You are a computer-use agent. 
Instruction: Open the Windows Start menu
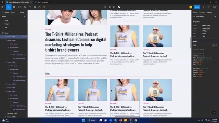pos(83,120)
